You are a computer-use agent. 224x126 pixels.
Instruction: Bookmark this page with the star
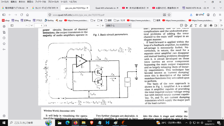(169, 15)
